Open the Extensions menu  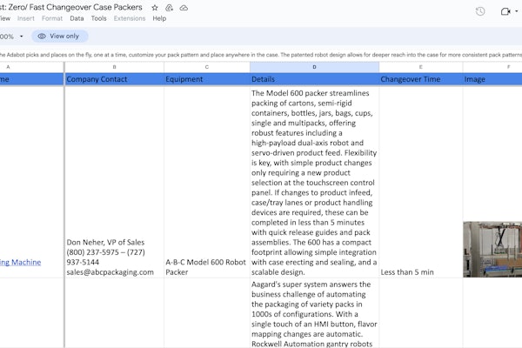[130, 17]
